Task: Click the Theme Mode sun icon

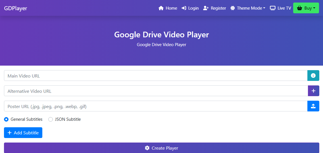Action: pos(233,8)
